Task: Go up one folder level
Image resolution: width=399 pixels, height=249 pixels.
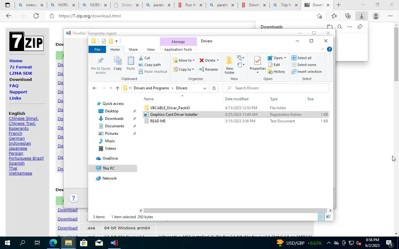Action: click(118, 88)
